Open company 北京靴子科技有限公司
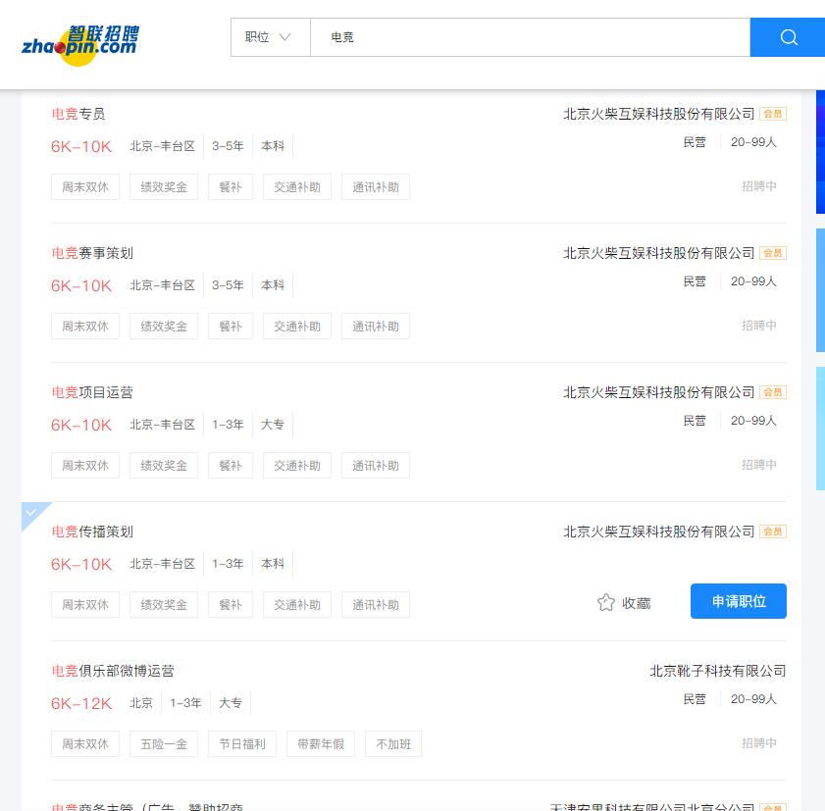Viewport: 825px width, 811px height. [x=717, y=671]
